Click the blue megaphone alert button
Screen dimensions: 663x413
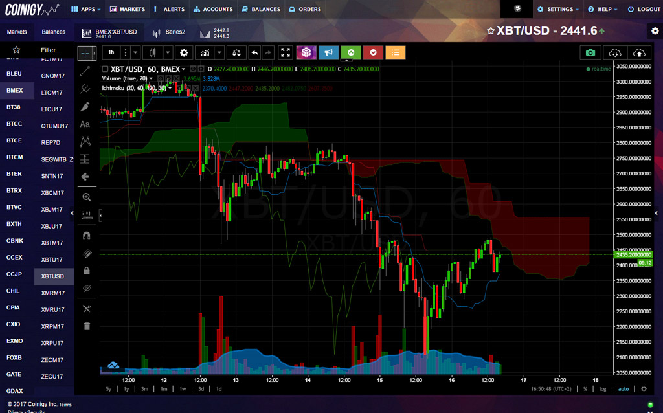328,52
